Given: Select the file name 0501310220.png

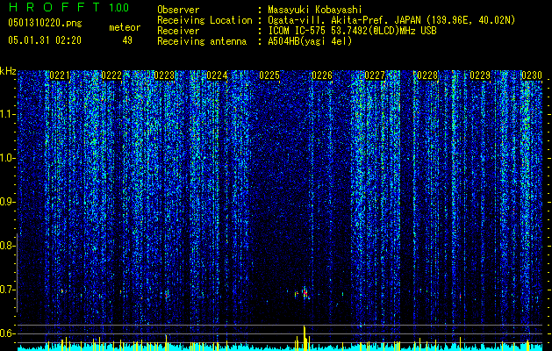Looking at the screenshot, I should point(45,24).
